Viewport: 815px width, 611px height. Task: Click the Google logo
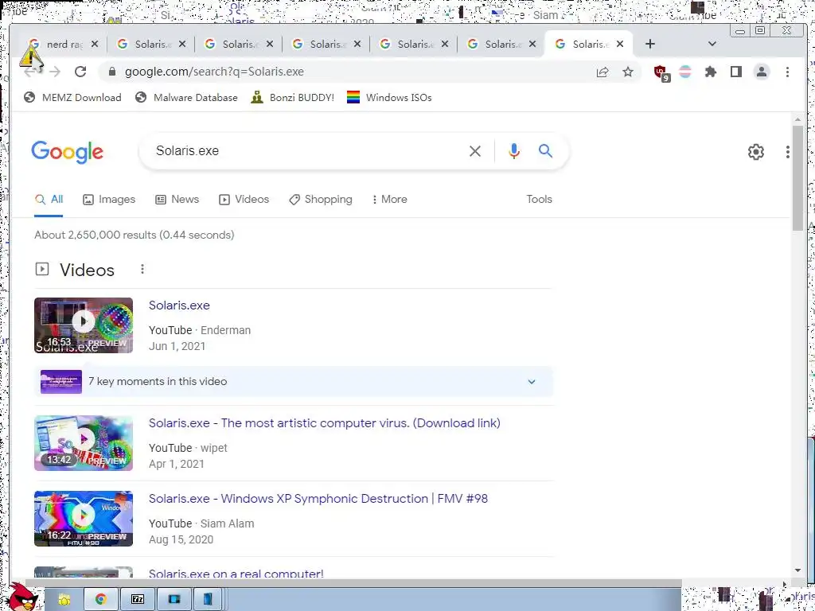click(x=68, y=152)
